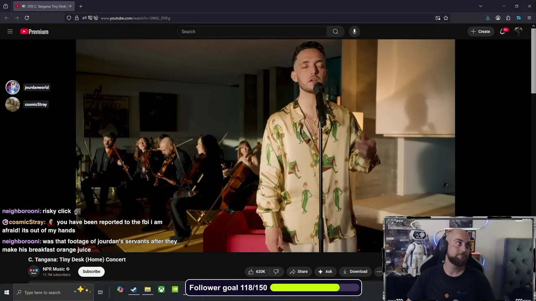Image resolution: width=536 pixels, height=301 pixels.
Task: Click the jourdanworld avatar
Action: click(13, 87)
